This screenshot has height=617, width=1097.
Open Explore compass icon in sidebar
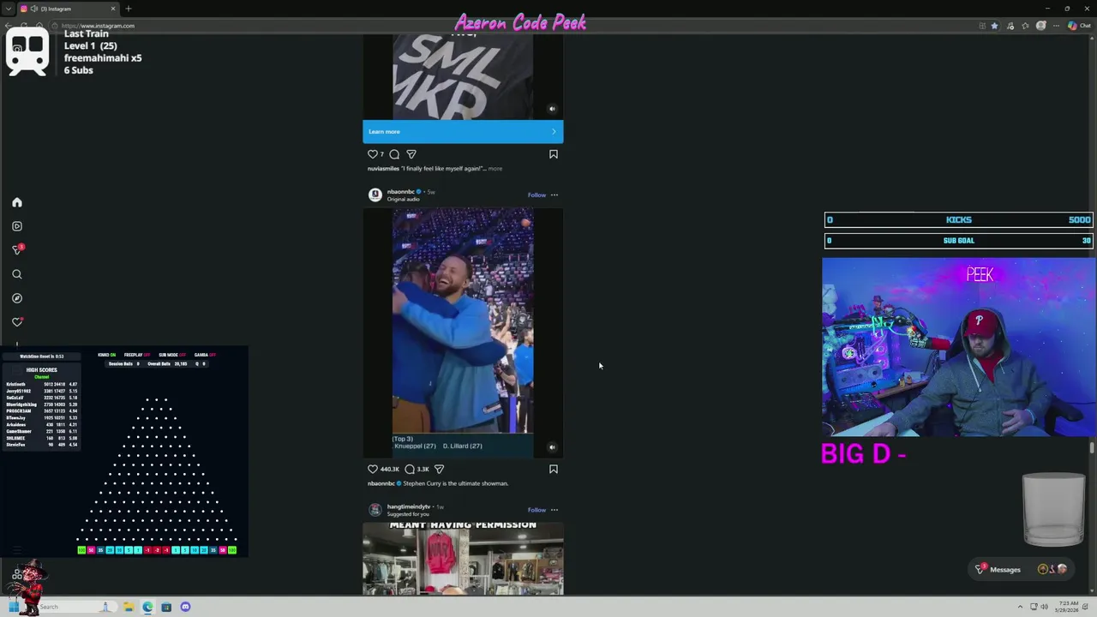17,298
